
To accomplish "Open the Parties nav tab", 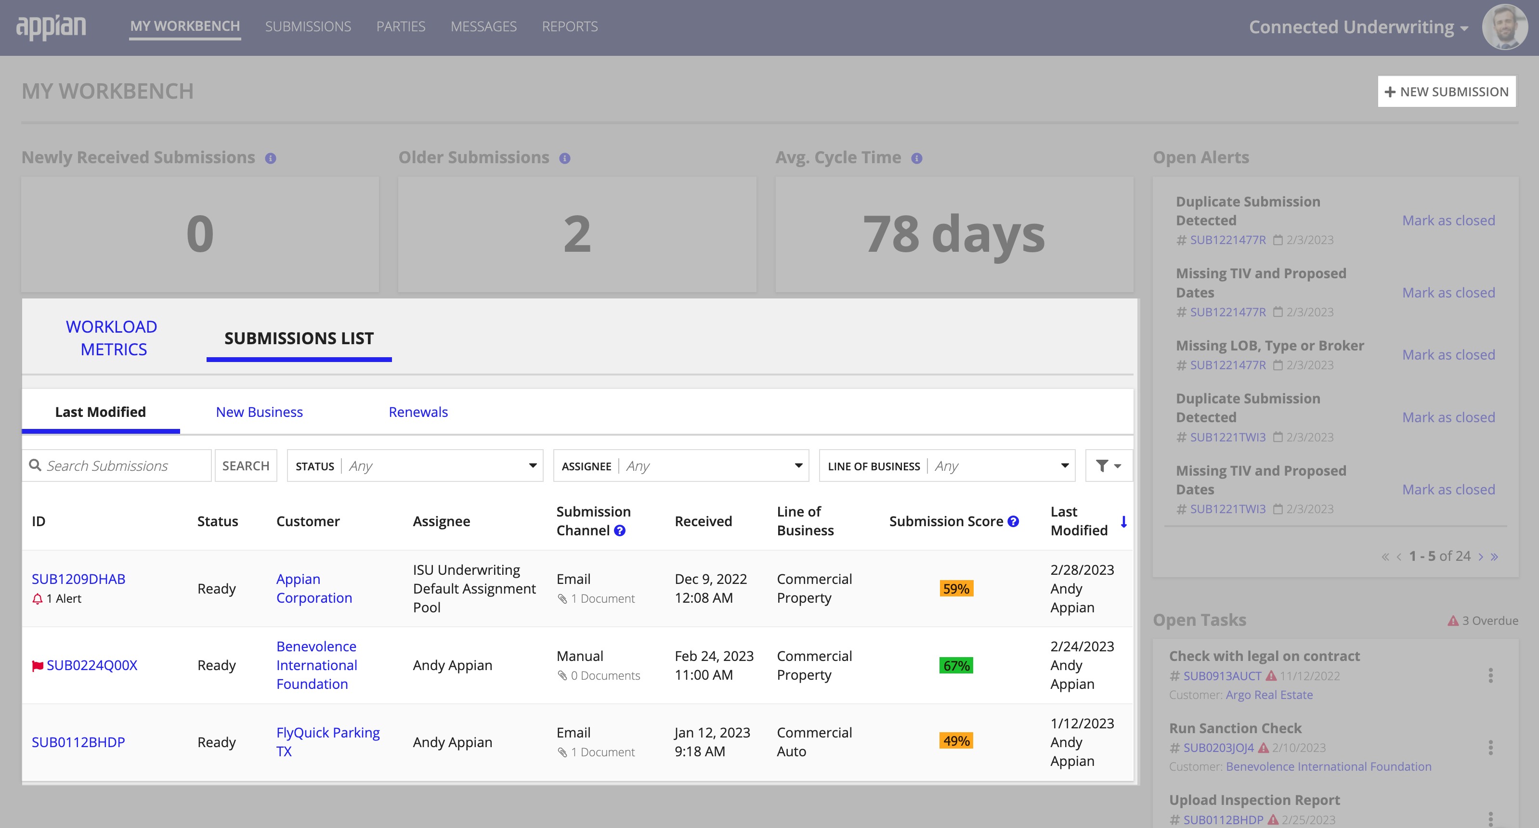I will (x=401, y=26).
